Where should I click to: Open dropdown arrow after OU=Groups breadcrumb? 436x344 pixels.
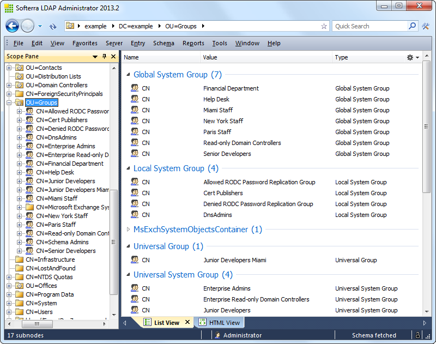203,26
